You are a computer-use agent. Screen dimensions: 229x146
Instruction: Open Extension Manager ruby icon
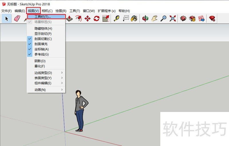(212, 19)
